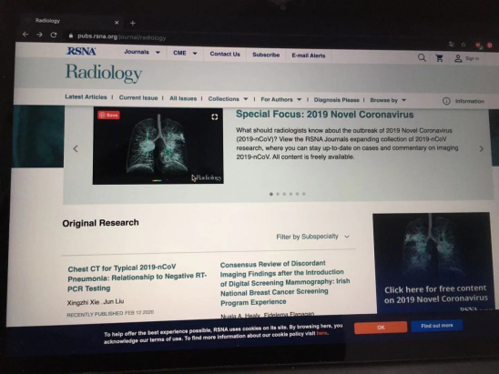Expand the Collections dropdown
Image resolution: width=499 pixels, height=374 pixels.
228,99
